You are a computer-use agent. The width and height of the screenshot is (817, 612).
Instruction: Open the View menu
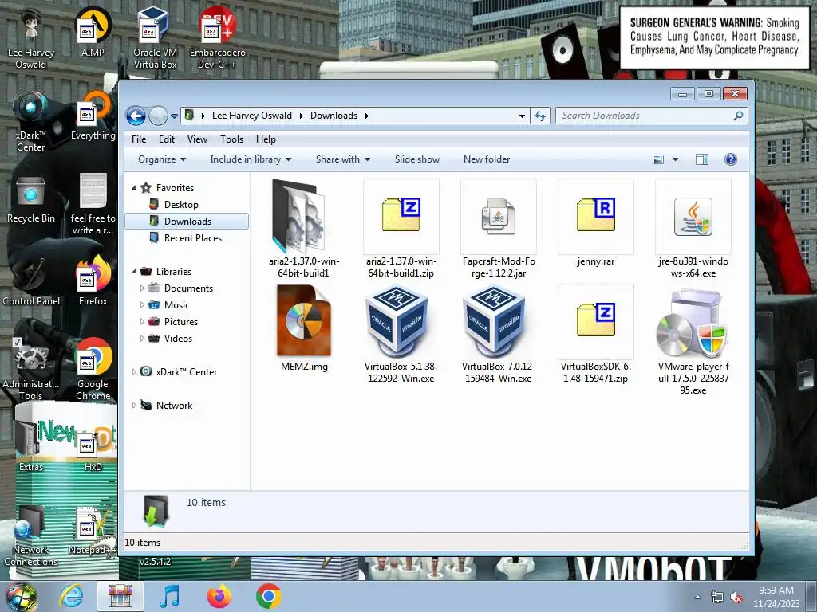click(x=198, y=139)
